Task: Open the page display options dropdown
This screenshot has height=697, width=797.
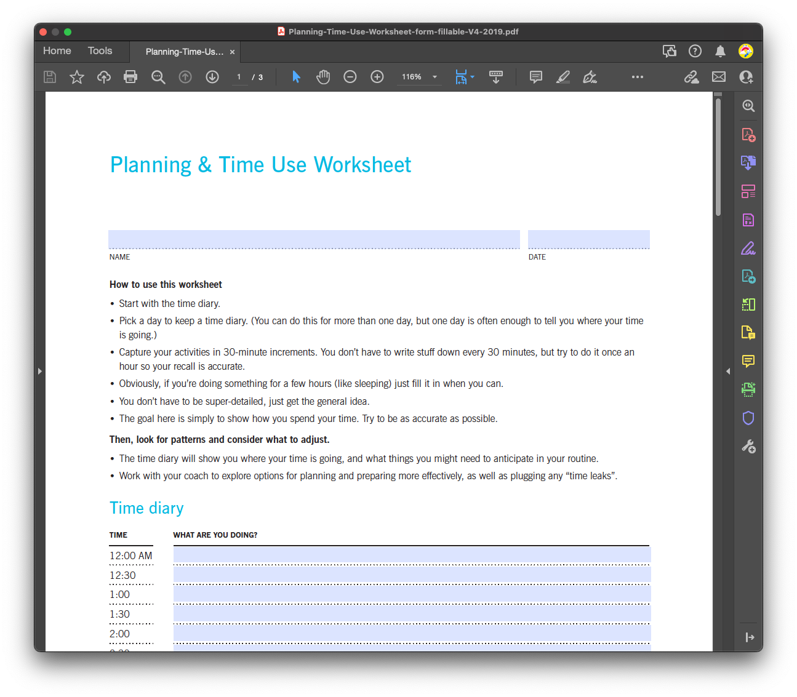Action: [x=465, y=77]
